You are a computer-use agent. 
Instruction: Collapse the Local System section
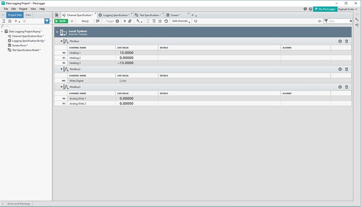click(x=57, y=32)
